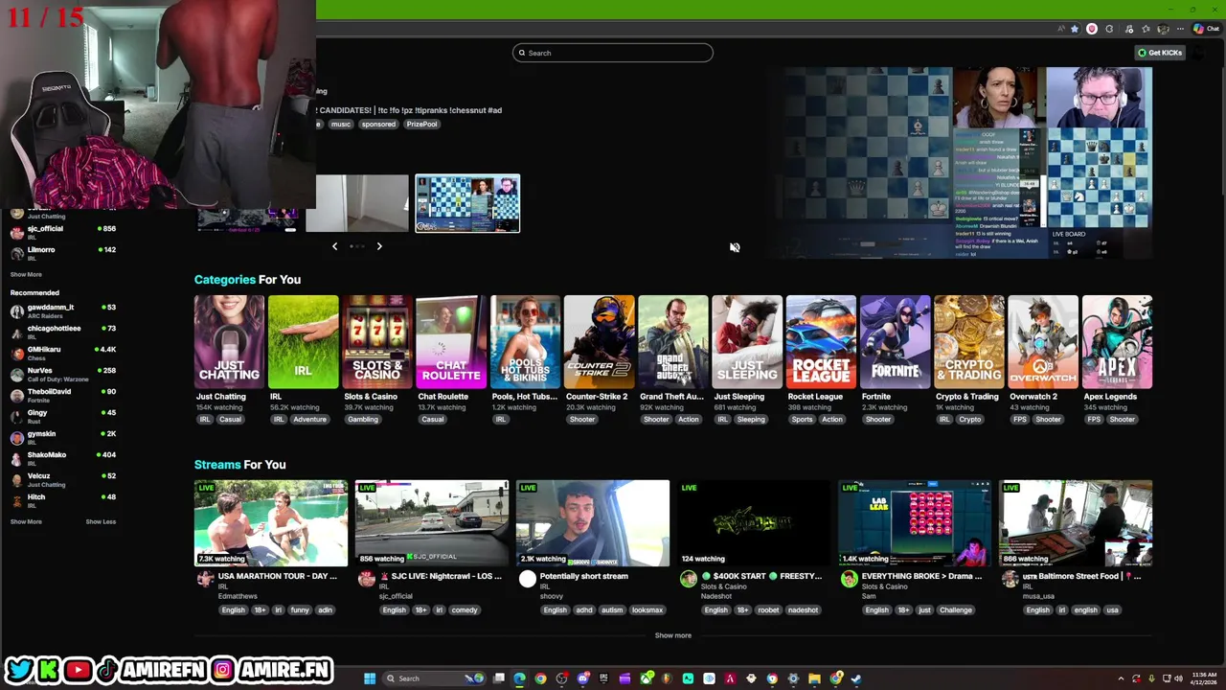
Task: Open gymskin's channel in the Recommended list
Action: pyautogui.click(x=62, y=438)
